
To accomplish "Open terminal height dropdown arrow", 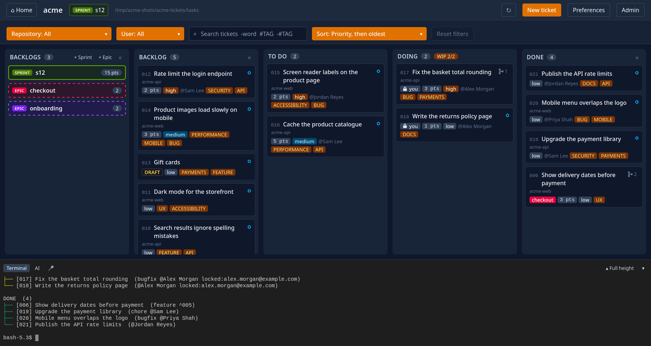I will click(643, 268).
